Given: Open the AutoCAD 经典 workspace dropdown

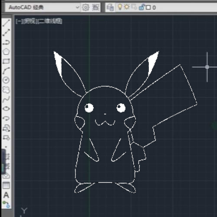Looking at the screenshot, I should pyautogui.click(x=78, y=7).
